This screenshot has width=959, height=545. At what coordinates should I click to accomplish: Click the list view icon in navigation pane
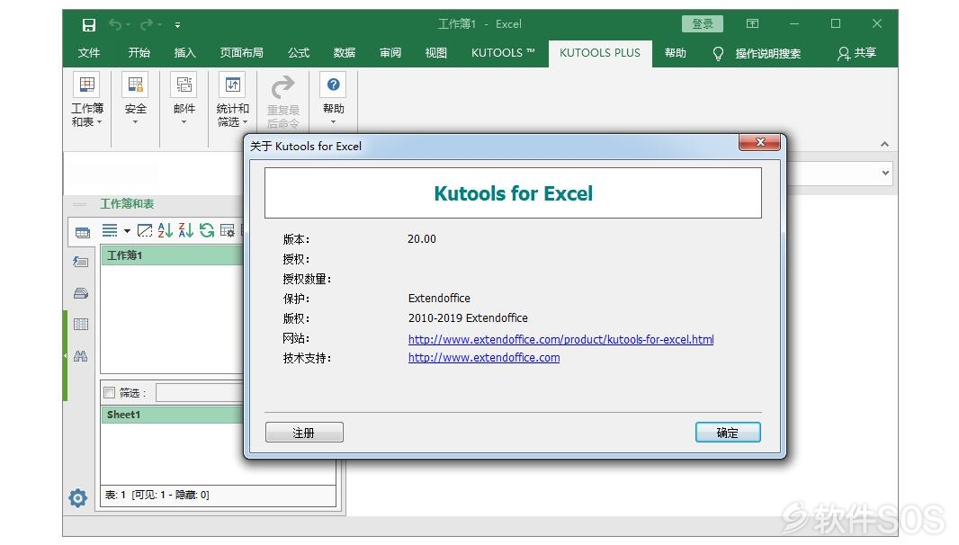coord(110,230)
